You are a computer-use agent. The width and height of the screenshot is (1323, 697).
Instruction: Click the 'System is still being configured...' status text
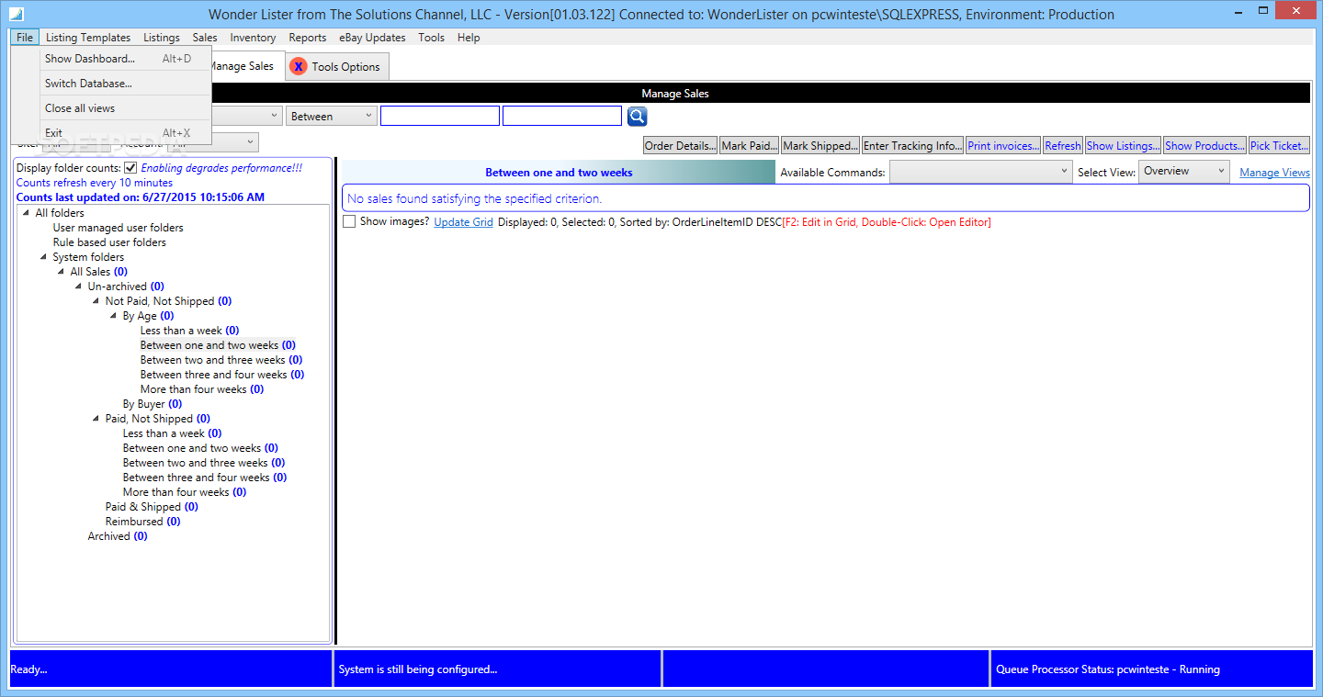(418, 669)
